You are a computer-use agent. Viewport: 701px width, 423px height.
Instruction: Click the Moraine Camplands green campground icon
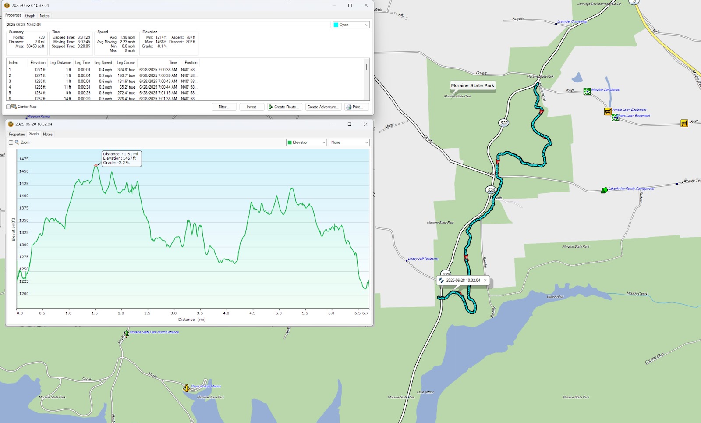click(x=587, y=91)
